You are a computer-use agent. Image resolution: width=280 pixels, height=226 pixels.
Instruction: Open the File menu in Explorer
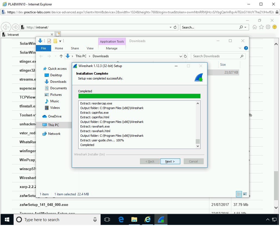coord(43,48)
